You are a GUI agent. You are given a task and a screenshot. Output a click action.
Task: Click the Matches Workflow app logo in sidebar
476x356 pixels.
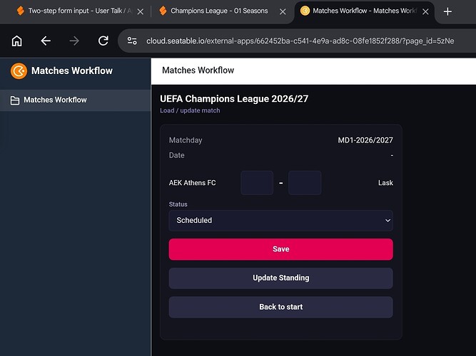(x=19, y=71)
